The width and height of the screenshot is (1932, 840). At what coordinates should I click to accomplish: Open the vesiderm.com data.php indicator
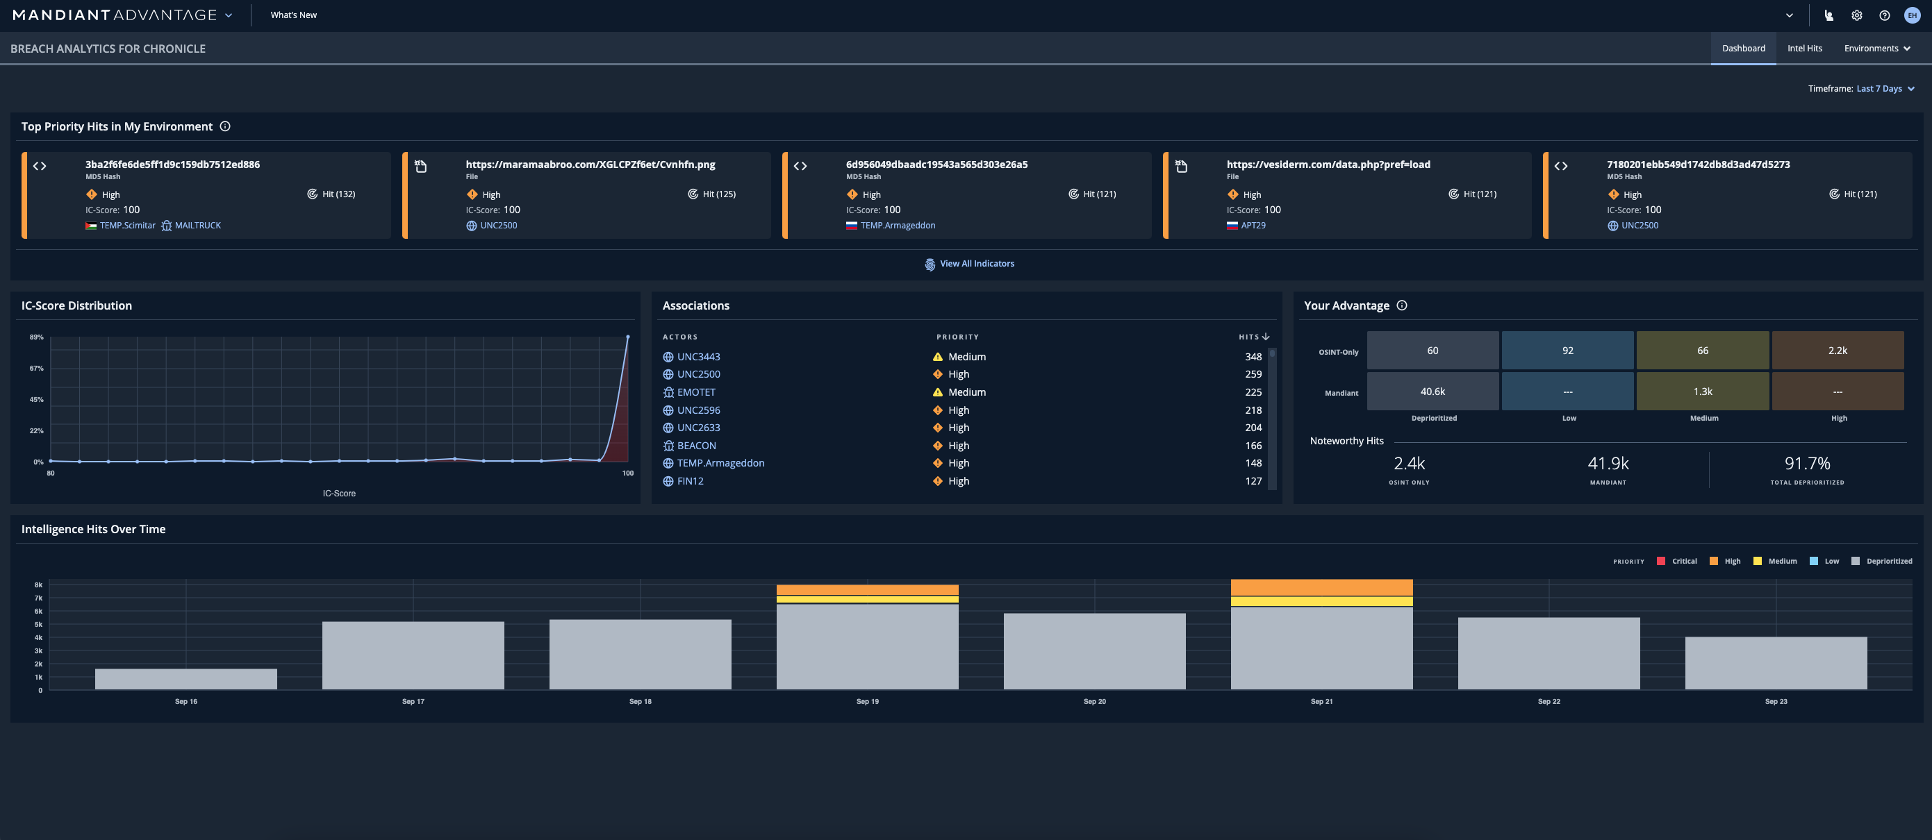pyautogui.click(x=1328, y=164)
